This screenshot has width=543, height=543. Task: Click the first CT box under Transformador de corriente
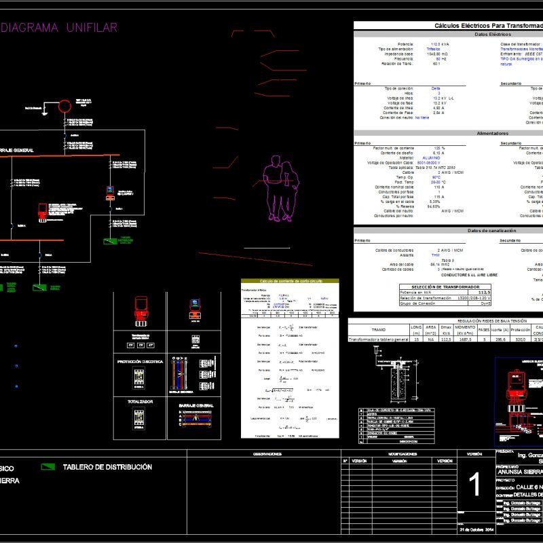coord(130,345)
